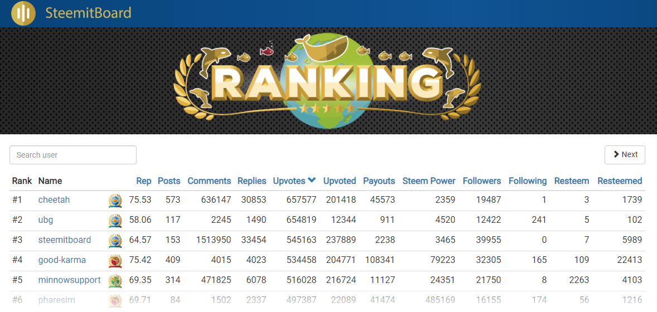Select good-karma resteemed value 22413
Screen dimensions: 657x312
pyautogui.click(x=629, y=260)
